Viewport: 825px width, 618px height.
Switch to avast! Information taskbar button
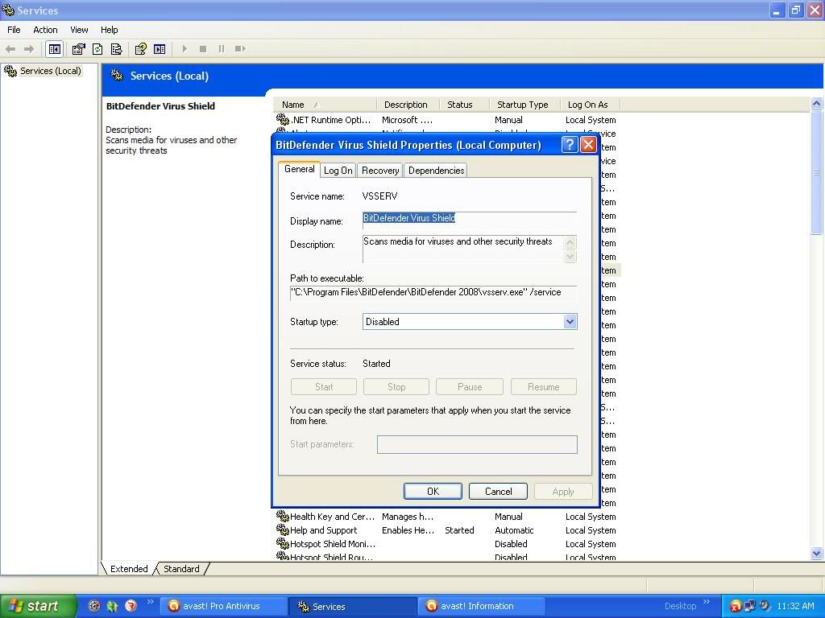482,607
